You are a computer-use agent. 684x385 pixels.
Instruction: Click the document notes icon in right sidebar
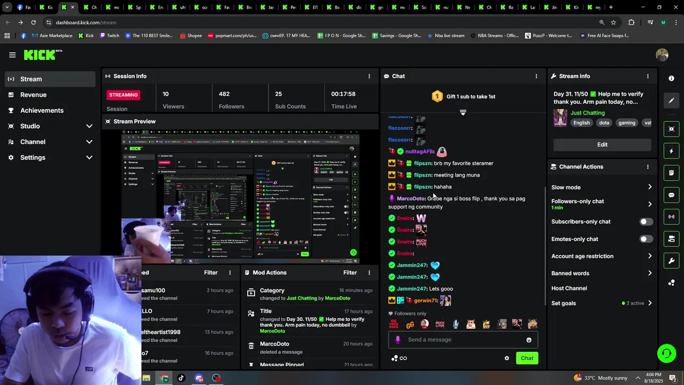(x=671, y=173)
